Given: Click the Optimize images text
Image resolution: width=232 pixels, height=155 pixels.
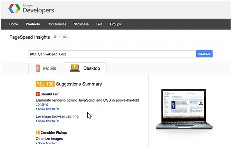Looking at the screenshot, I should pos(49,138).
